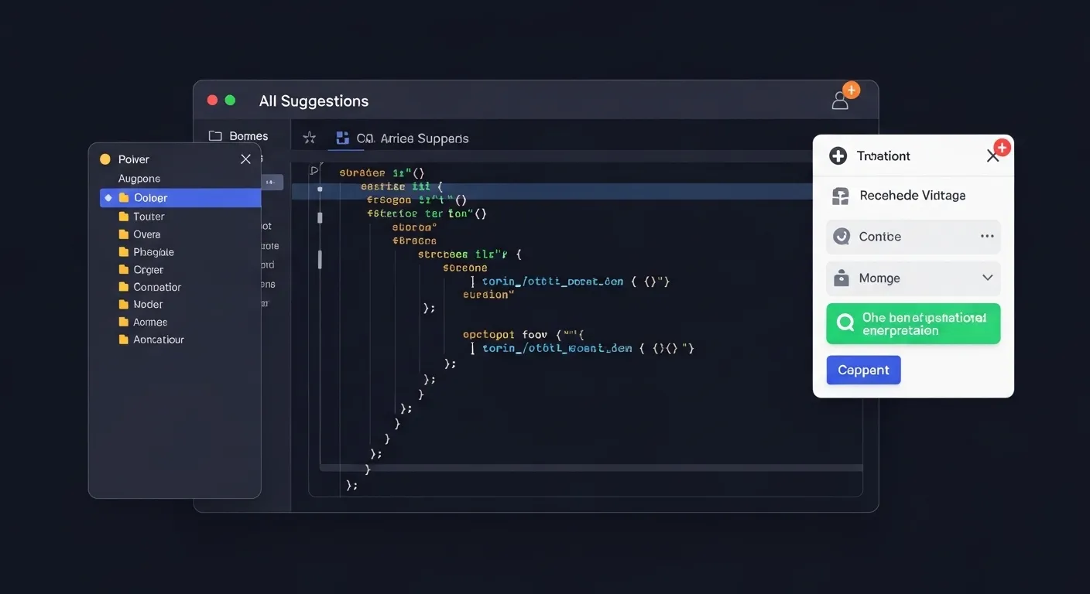This screenshot has width=1090, height=594.
Task: Click the green enerpretaion action button
Action: click(x=913, y=323)
